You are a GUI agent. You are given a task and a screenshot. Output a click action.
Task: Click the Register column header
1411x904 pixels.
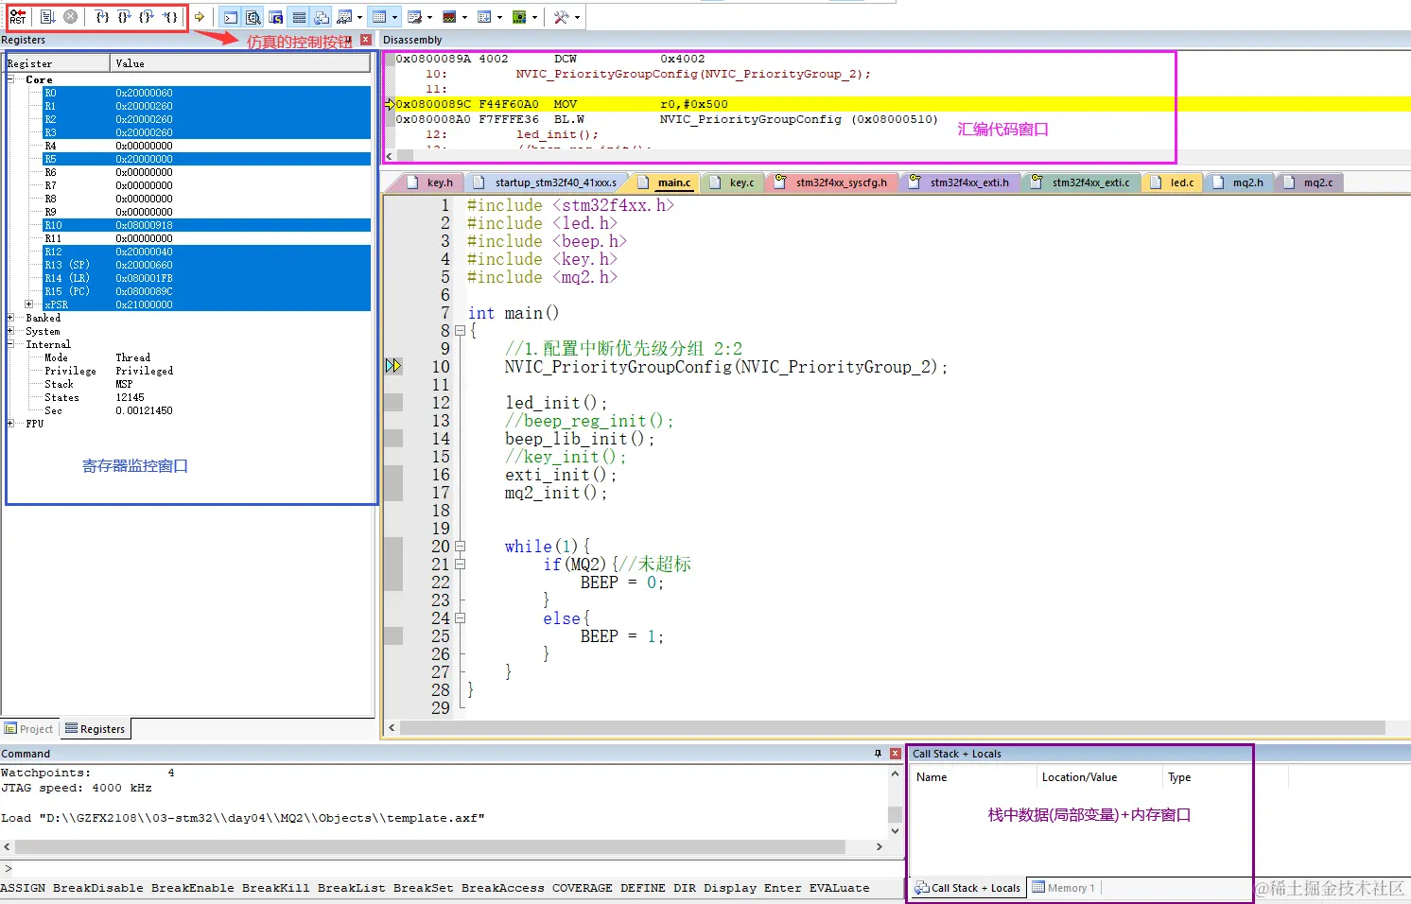pos(57,63)
